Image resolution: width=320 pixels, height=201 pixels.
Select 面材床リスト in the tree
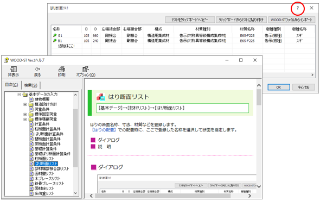point(44,189)
